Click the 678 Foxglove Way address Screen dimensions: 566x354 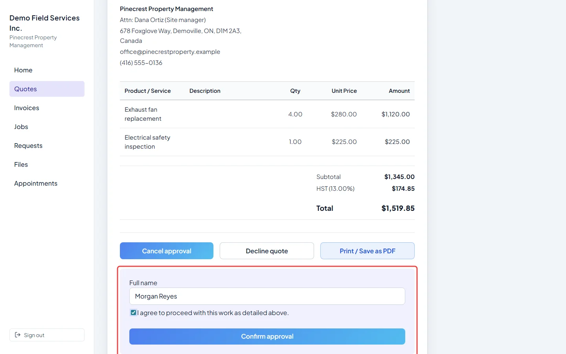click(180, 36)
